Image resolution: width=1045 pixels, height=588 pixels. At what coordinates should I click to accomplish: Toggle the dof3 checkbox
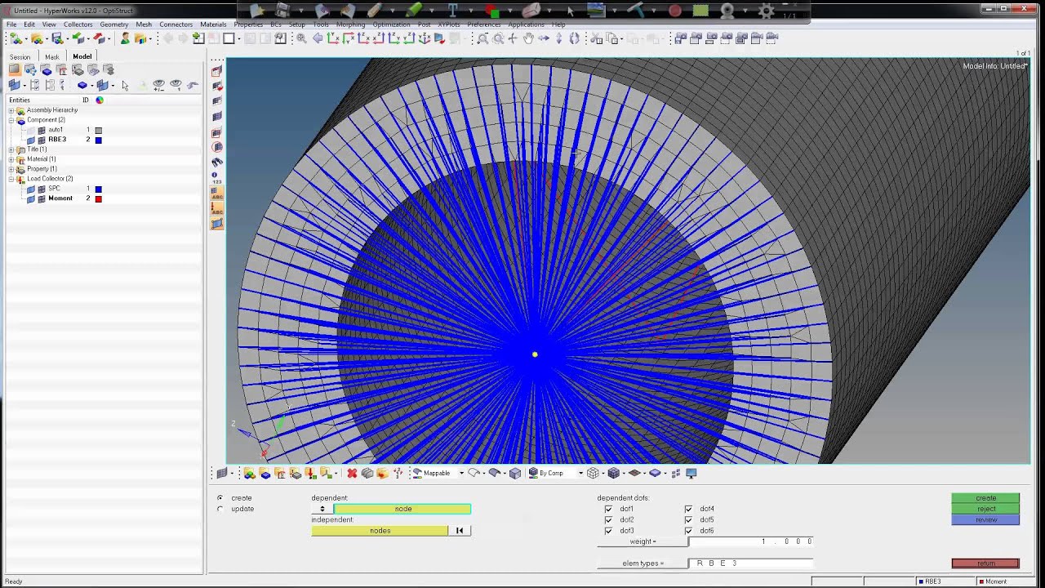coord(608,531)
